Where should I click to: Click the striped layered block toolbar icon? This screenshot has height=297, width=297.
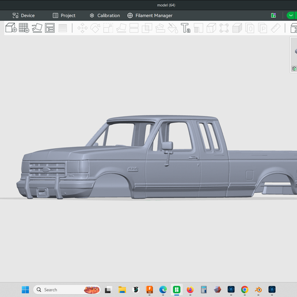point(237,28)
